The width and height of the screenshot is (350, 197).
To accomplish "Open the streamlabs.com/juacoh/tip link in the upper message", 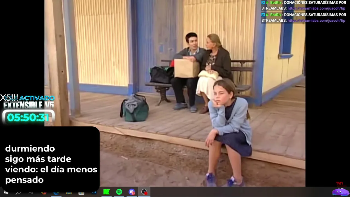I will 316,8.
